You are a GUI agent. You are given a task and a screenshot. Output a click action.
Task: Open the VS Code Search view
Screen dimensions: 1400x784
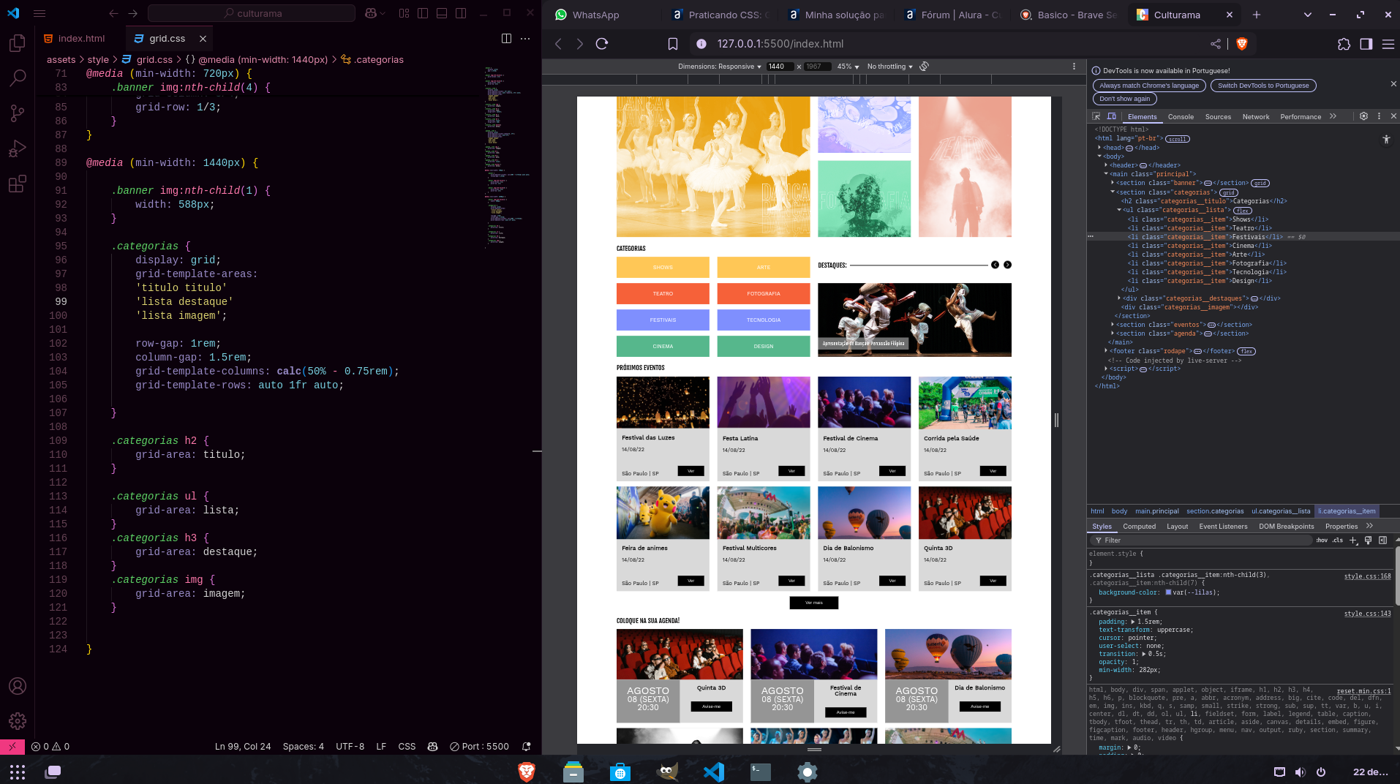18,78
